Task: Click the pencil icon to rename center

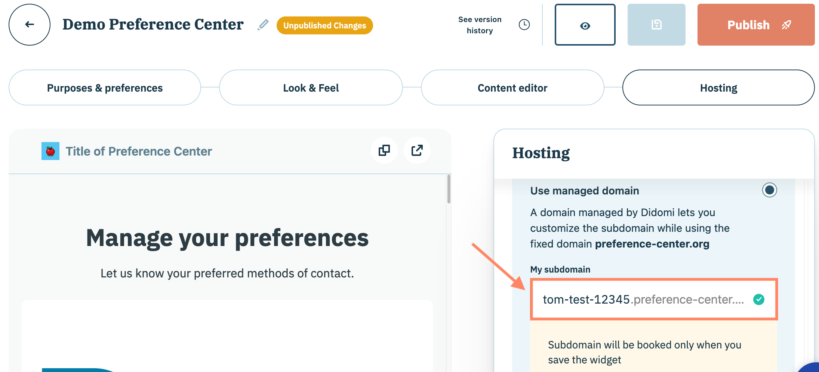Action: click(263, 25)
